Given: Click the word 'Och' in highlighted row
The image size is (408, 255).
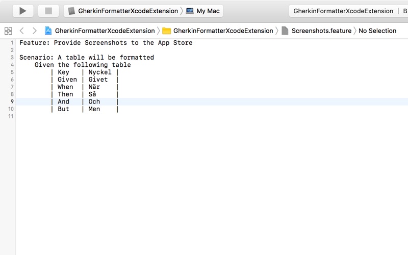Looking at the screenshot, I should [94, 101].
